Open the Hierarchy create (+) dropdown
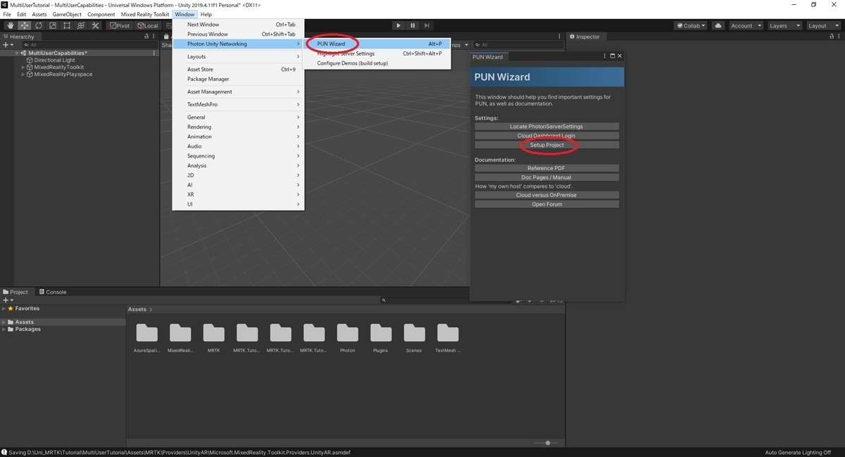 (x=8, y=44)
